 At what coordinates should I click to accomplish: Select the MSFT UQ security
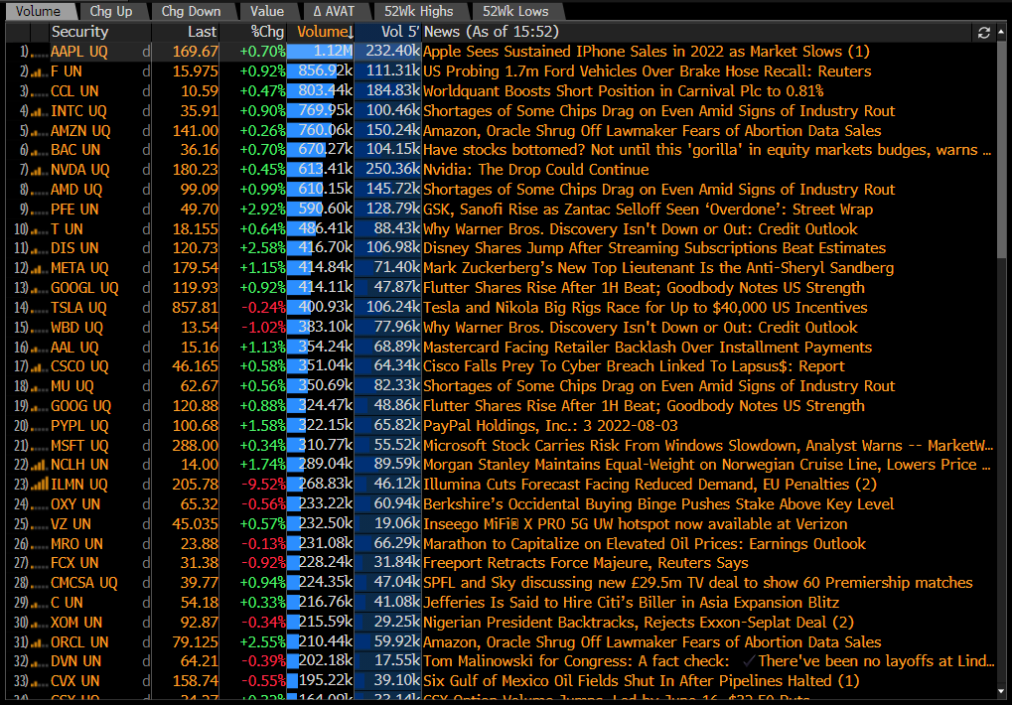[79, 446]
